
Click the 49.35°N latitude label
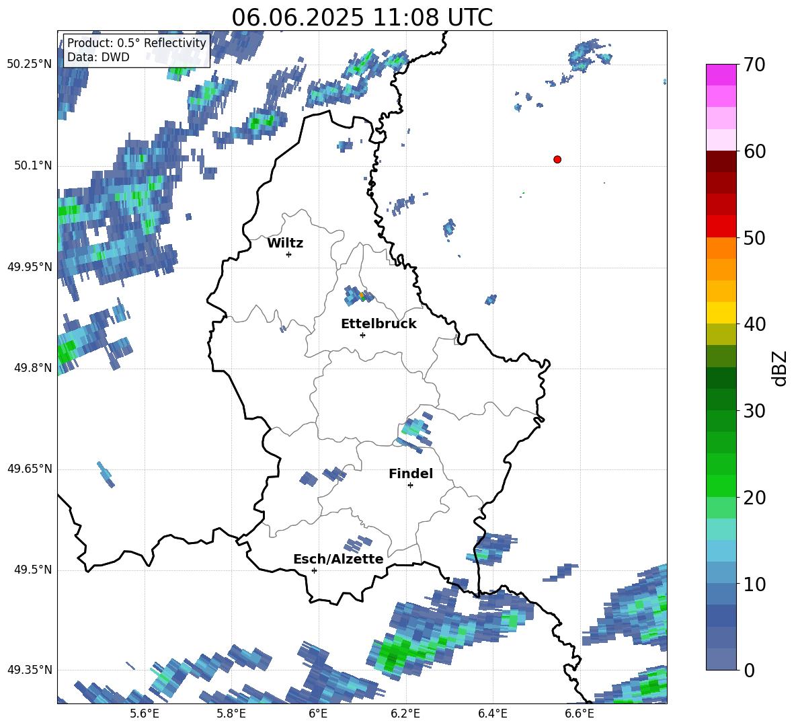(x=30, y=670)
